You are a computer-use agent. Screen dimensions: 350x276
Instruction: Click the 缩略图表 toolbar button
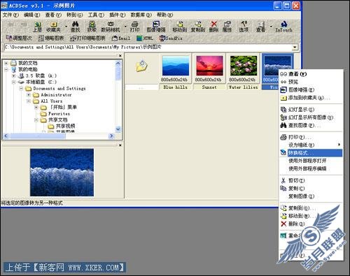point(51,38)
